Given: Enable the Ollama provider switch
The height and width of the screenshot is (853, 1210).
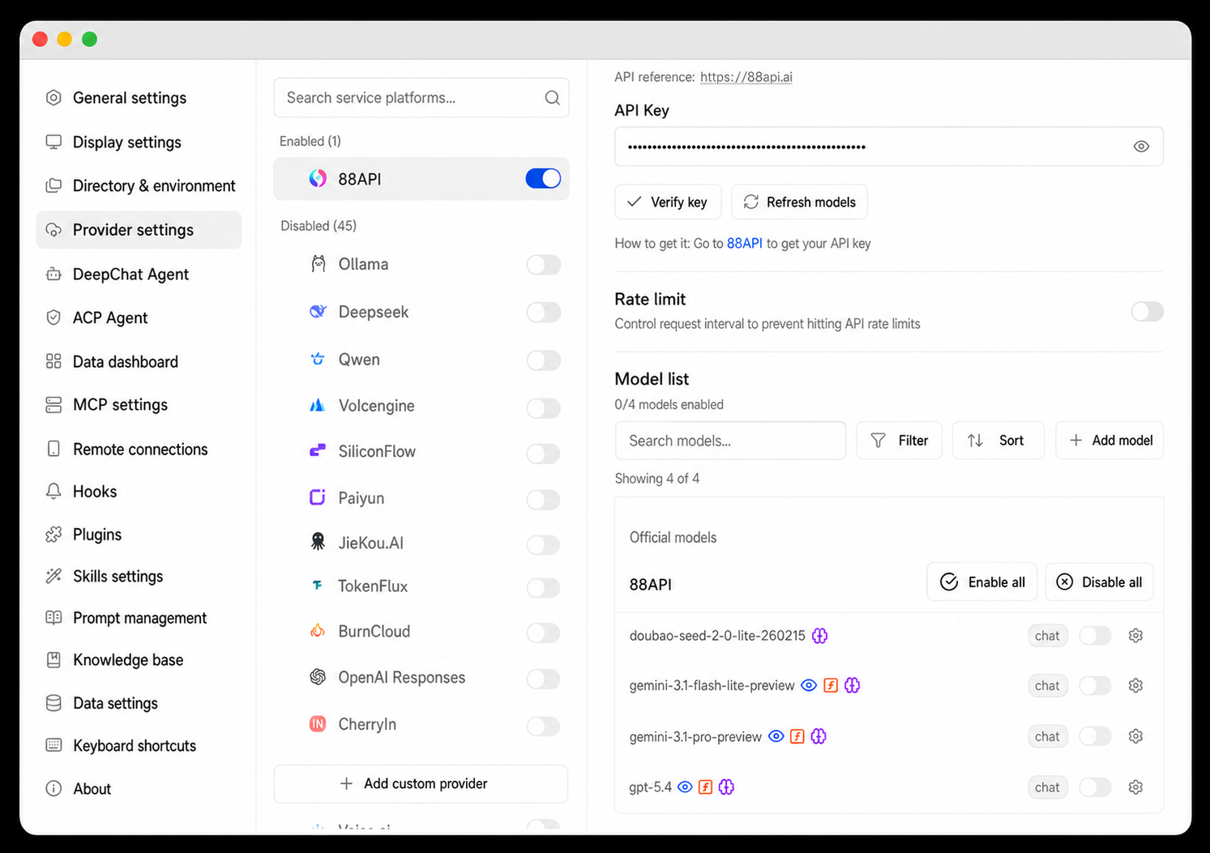Looking at the screenshot, I should click(543, 264).
